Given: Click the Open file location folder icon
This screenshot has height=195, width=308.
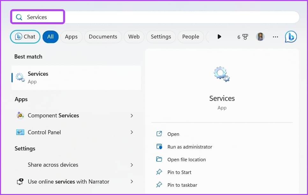Looking at the screenshot, I should (159, 159).
